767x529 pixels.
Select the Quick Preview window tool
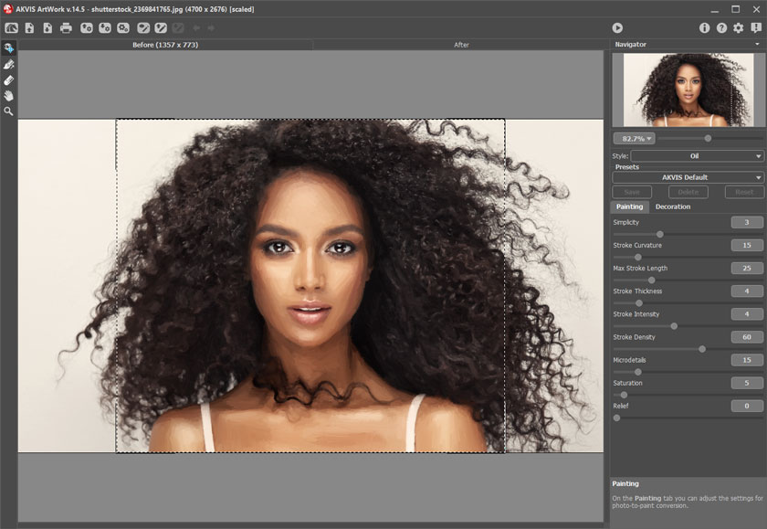(x=9, y=48)
